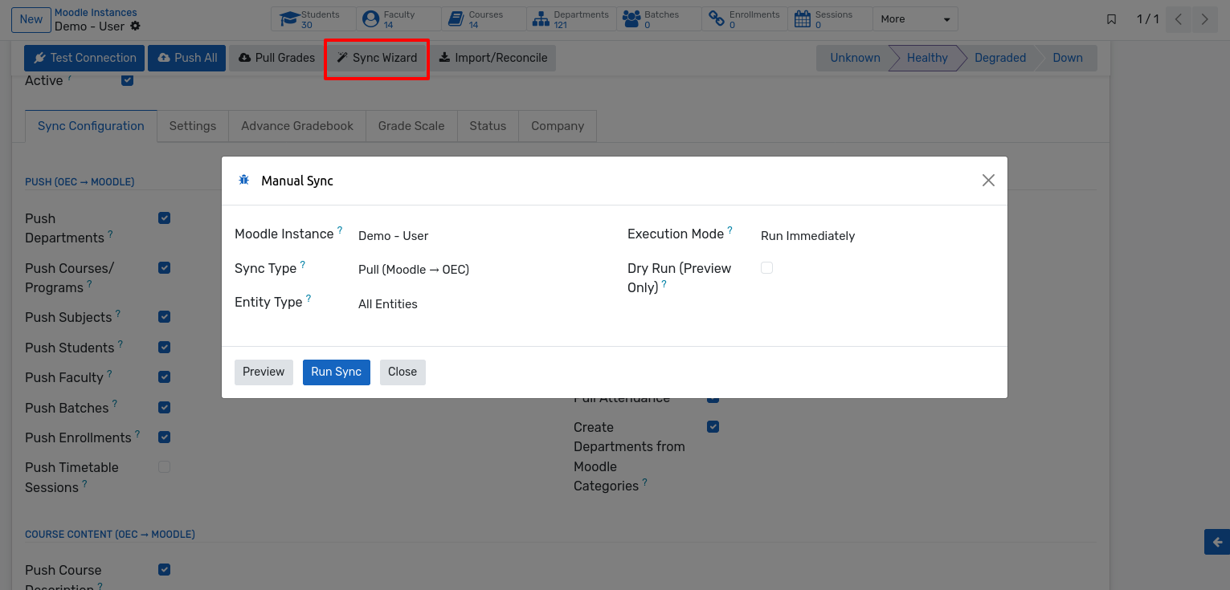Open the Company tab

pyautogui.click(x=558, y=126)
